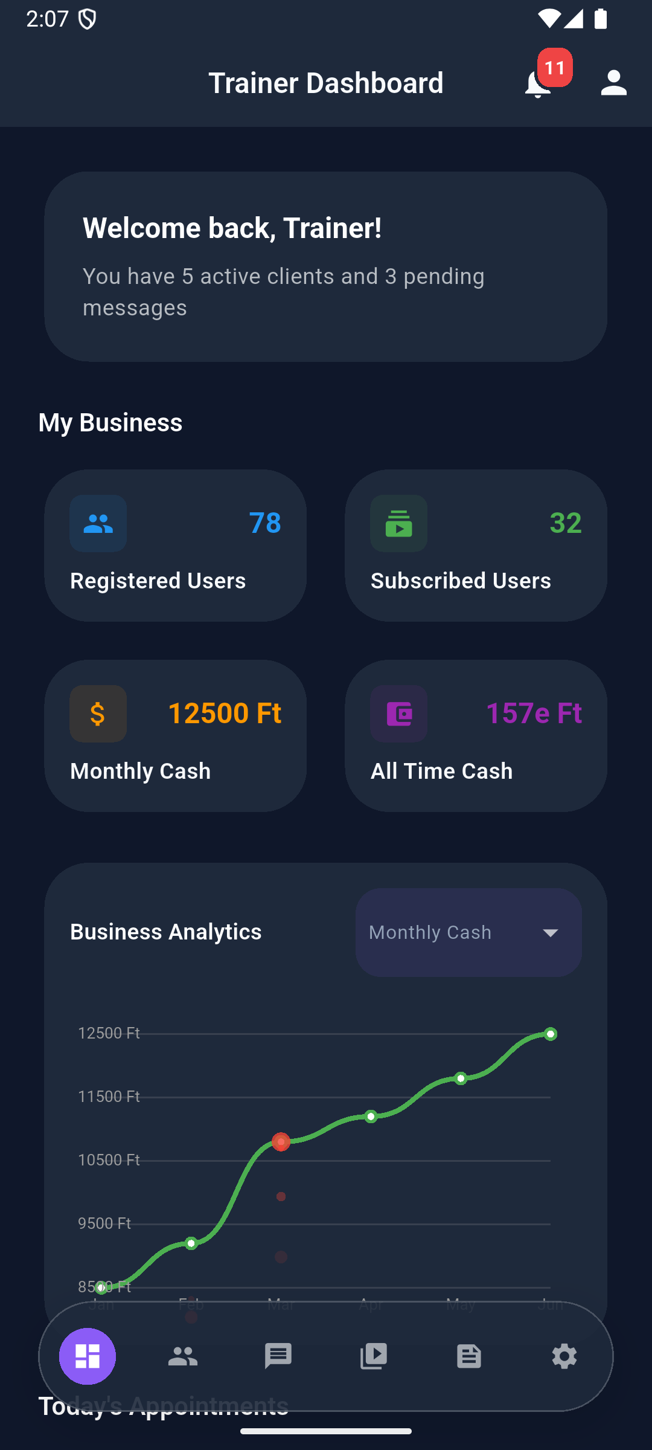652x1450 pixels.
Task: Open the profile account icon
Action: 613,83
